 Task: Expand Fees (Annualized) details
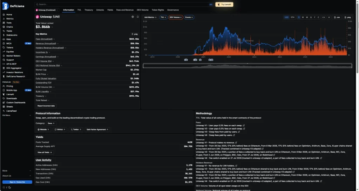[x=54, y=39]
